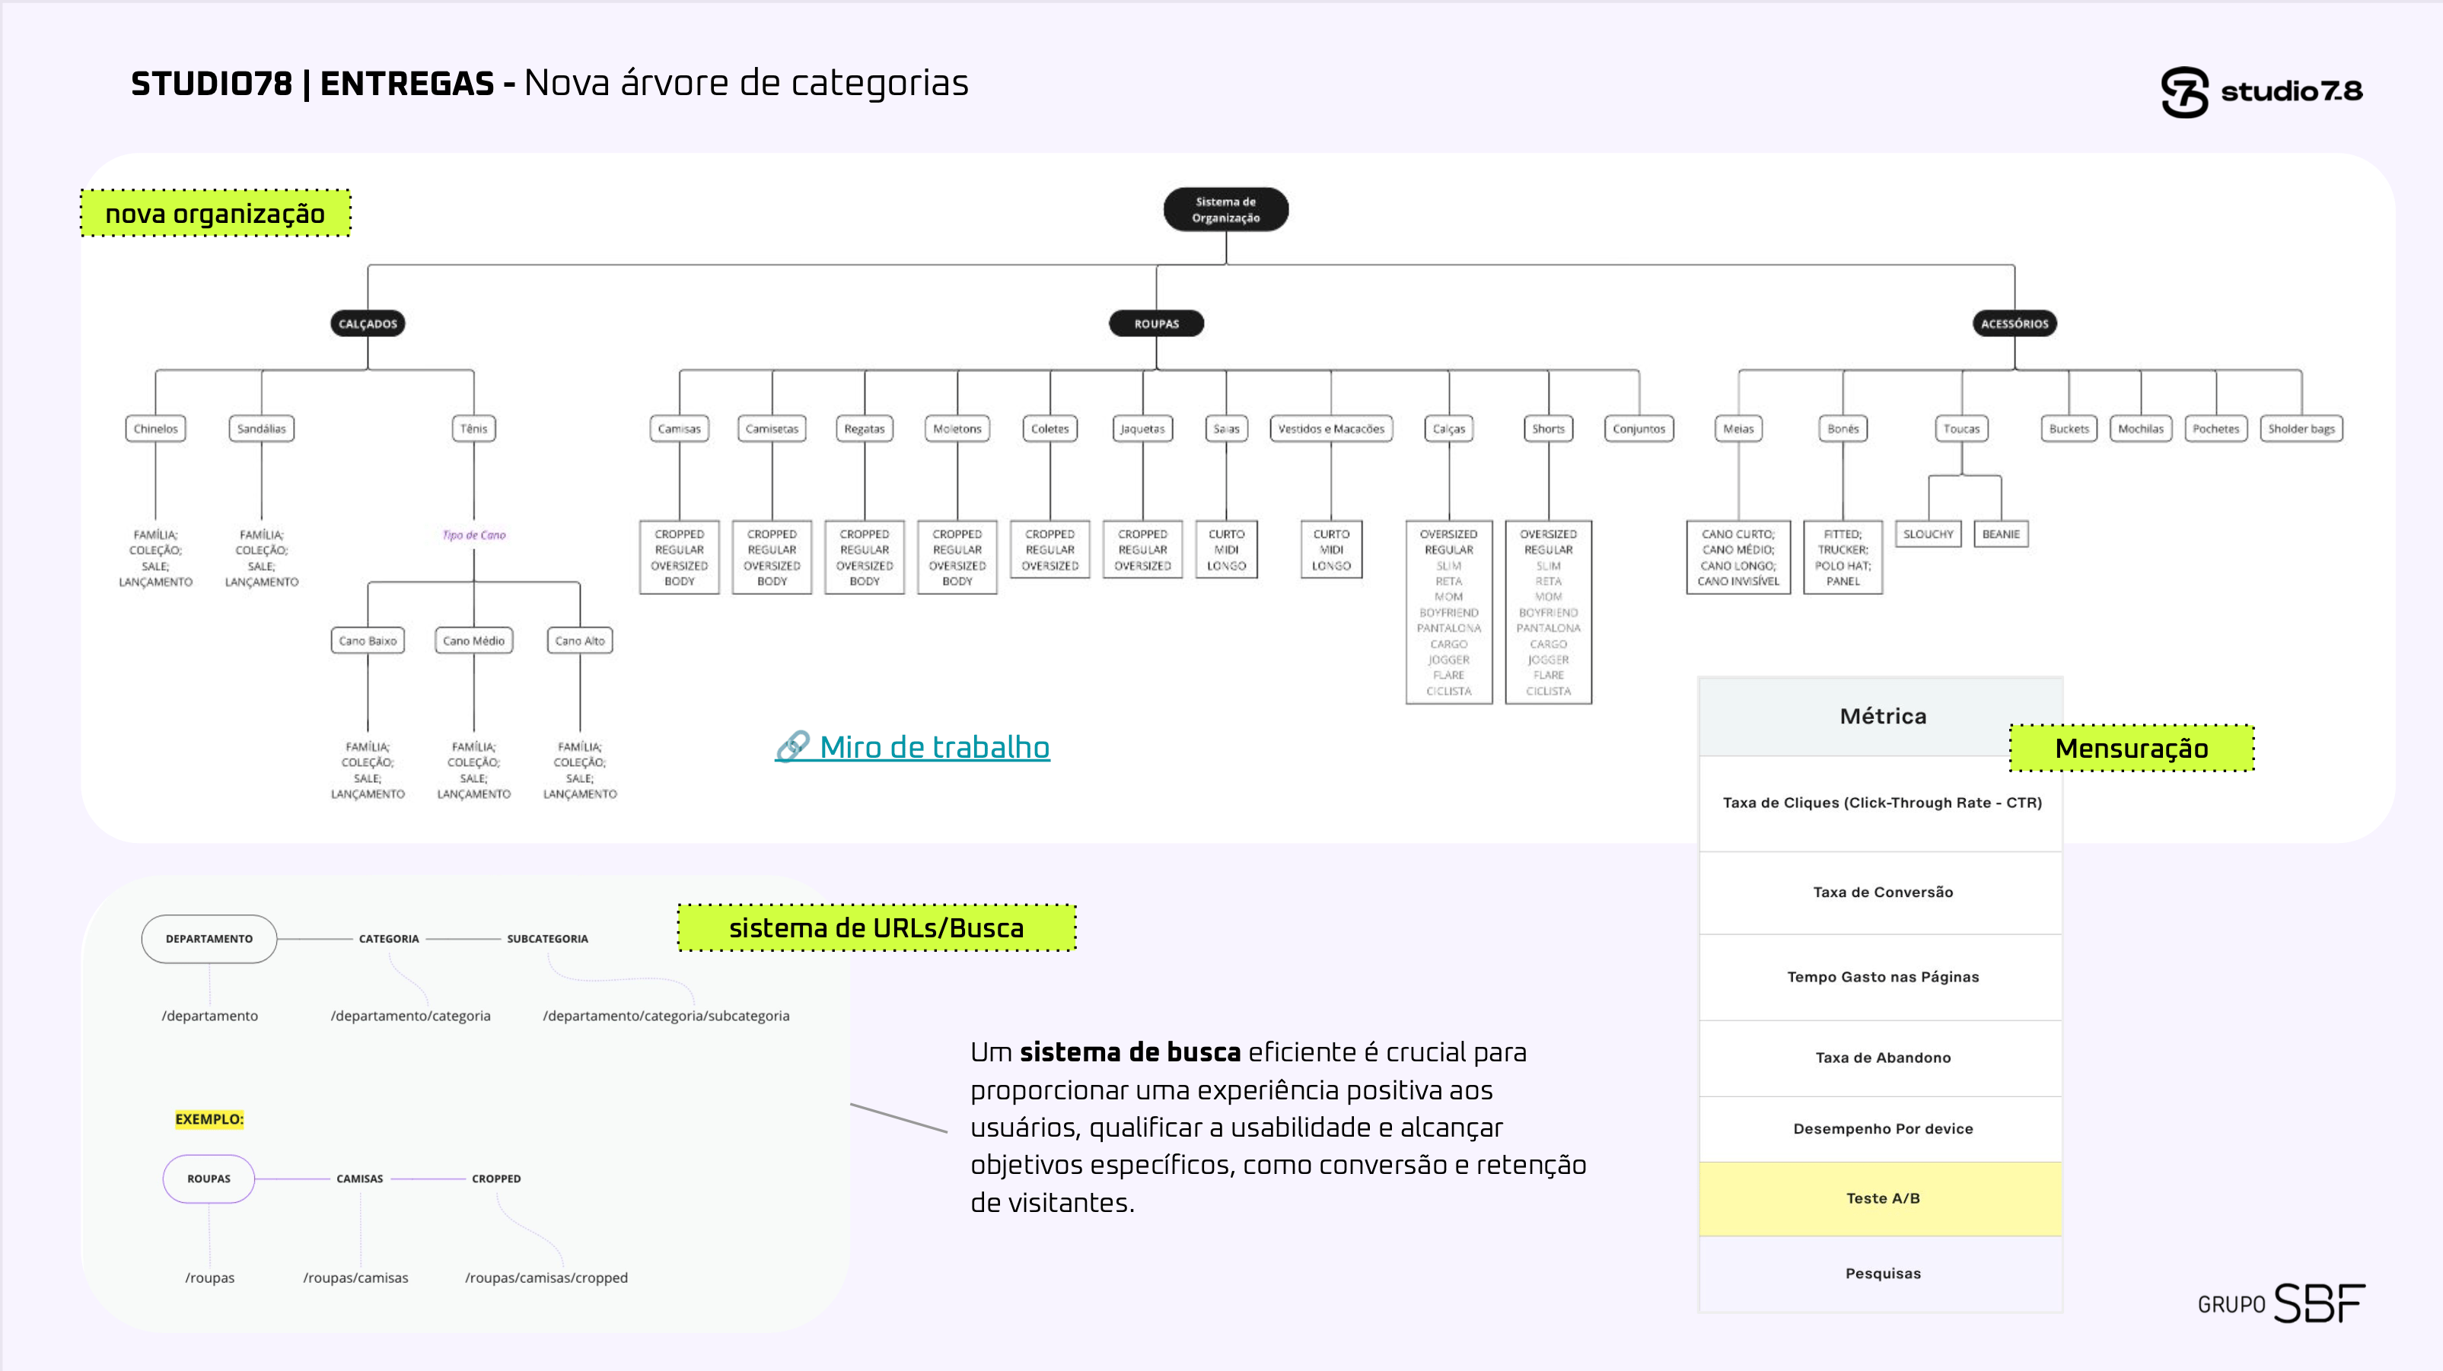Select the ACESSÓRIOS category node
Image resolution: width=2443 pixels, height=1371 pixels.
click(2014, 323)
